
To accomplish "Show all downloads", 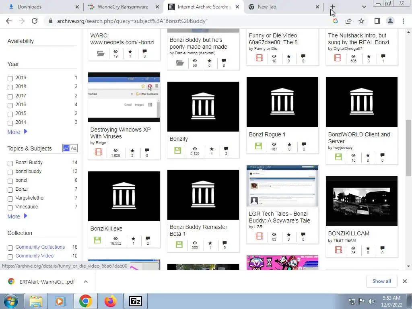I will point(381,281).
